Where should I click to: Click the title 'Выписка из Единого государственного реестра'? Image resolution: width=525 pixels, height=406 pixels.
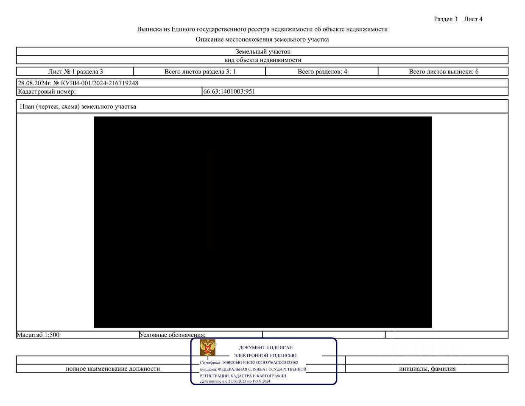[x=262, y=29]
